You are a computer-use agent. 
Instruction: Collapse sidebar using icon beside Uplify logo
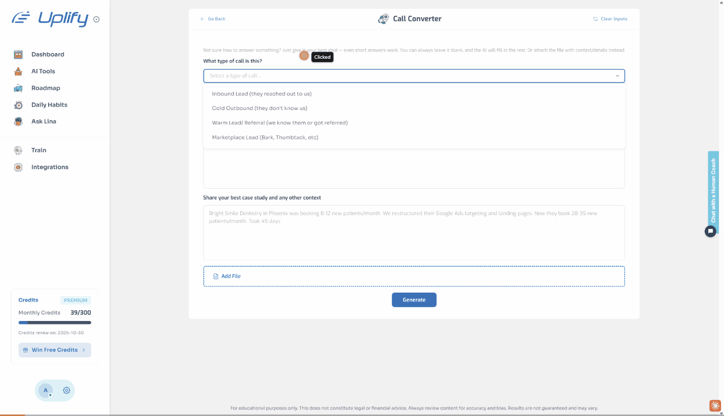pos(96,20)
